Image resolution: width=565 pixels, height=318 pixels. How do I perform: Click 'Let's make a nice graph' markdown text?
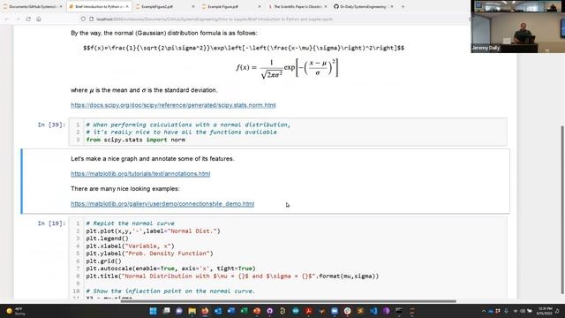pyautogui.click(x=153, y=159)
